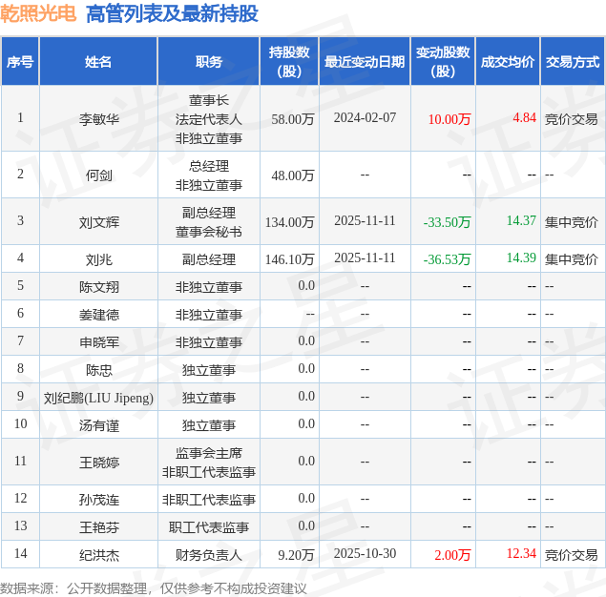Screen dimensions: 606x597
Task: Select the name 何剑
Action: pos(99,175)
